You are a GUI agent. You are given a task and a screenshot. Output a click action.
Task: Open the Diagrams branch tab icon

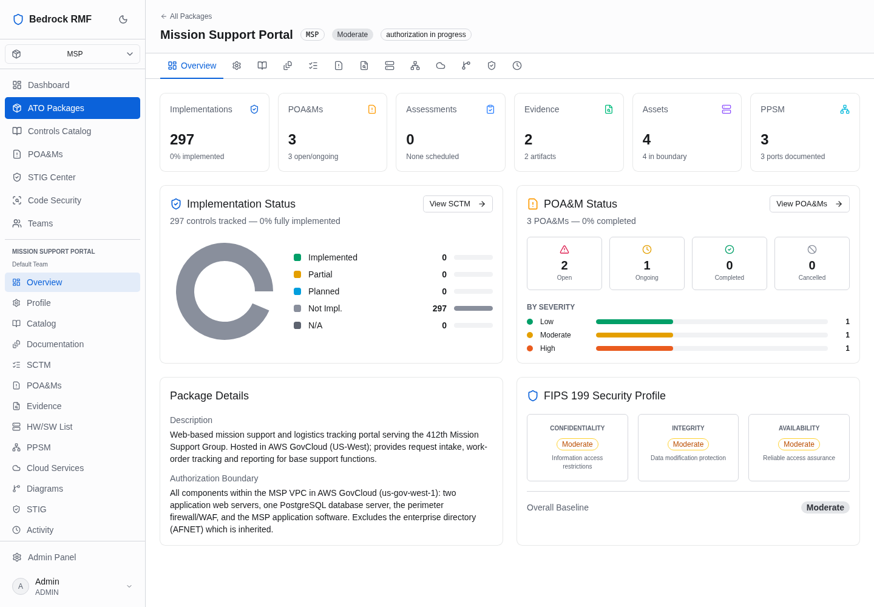point(466,66)
